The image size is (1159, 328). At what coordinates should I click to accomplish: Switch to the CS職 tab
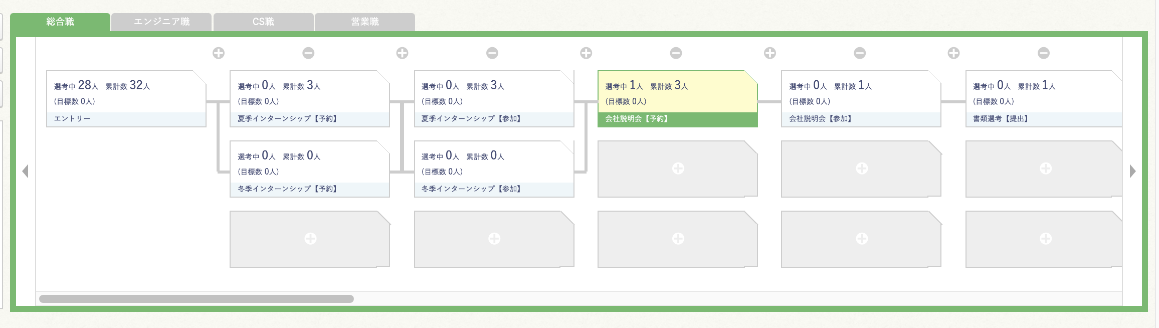coord(263,22)
